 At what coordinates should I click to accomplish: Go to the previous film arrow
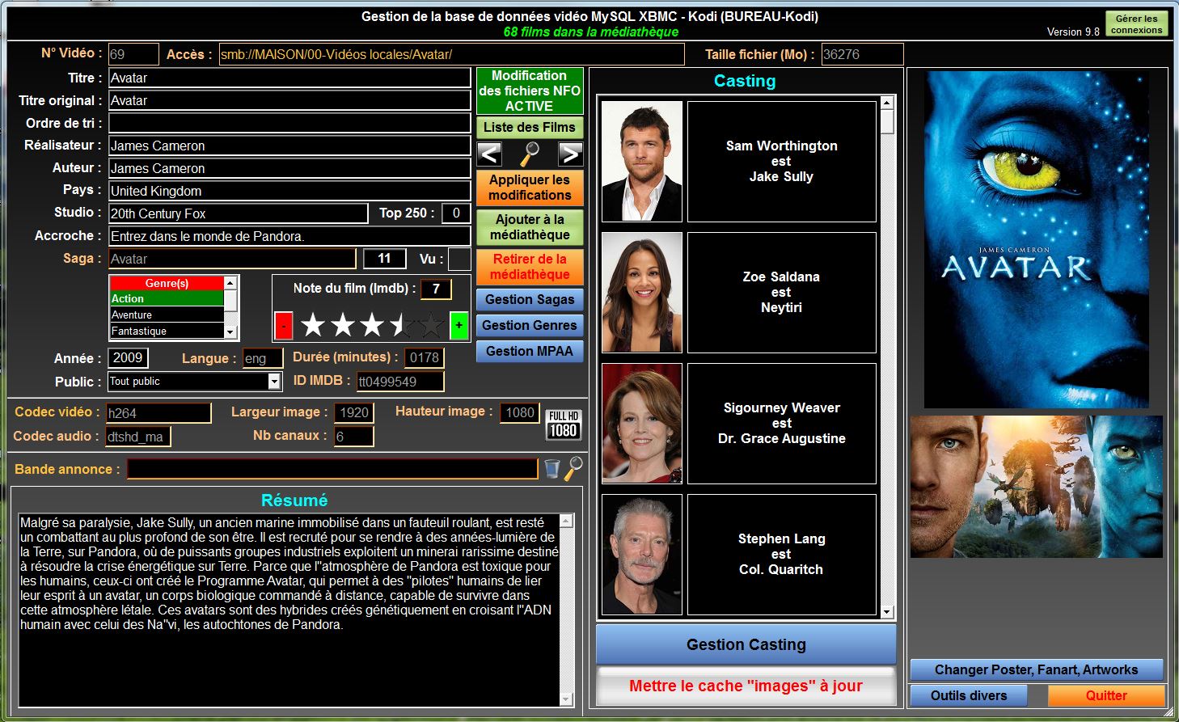(489, 154)
